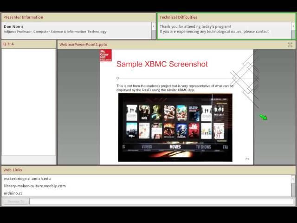297x223 pixels.
Task: Click the Browse To button
Action: (x=16, y=201)
